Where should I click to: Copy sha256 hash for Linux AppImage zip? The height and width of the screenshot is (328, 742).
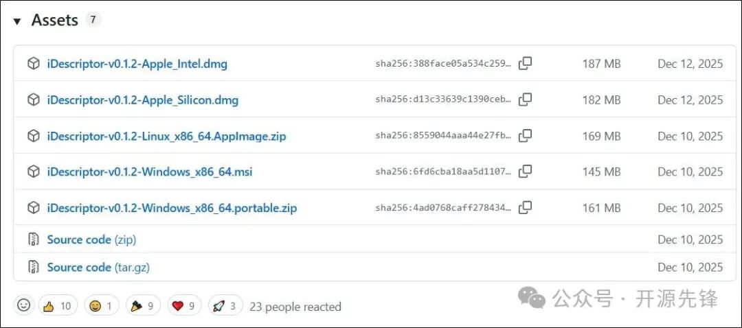[525, 136]
